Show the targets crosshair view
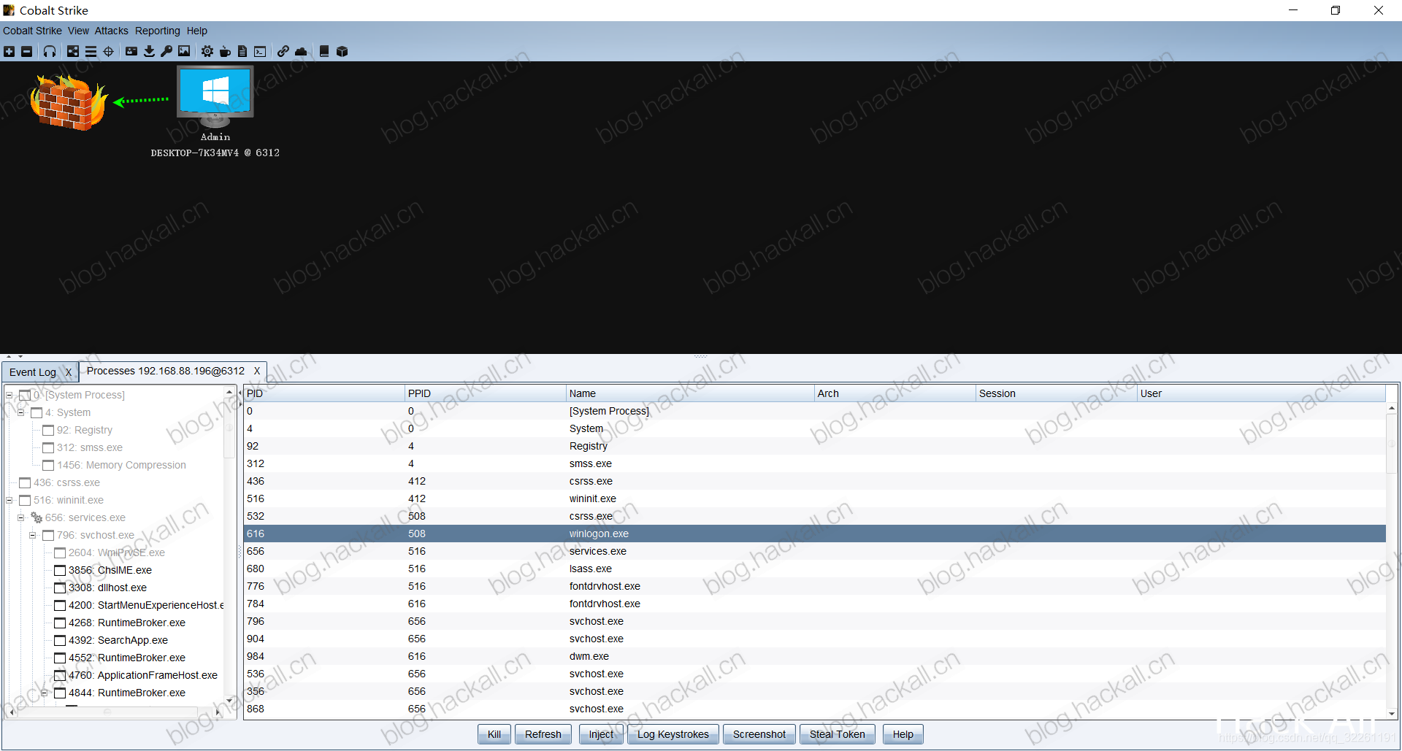The image size is (1402, 751). 109,51
